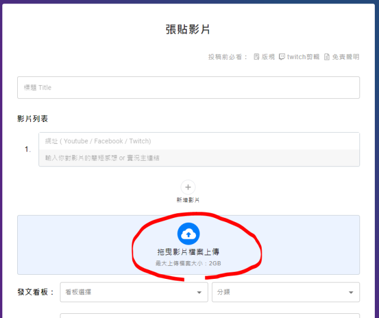Viewport: 379px width, 318px height.
Task: Click the 版規 document icon
Action: (x=256, y=57)
